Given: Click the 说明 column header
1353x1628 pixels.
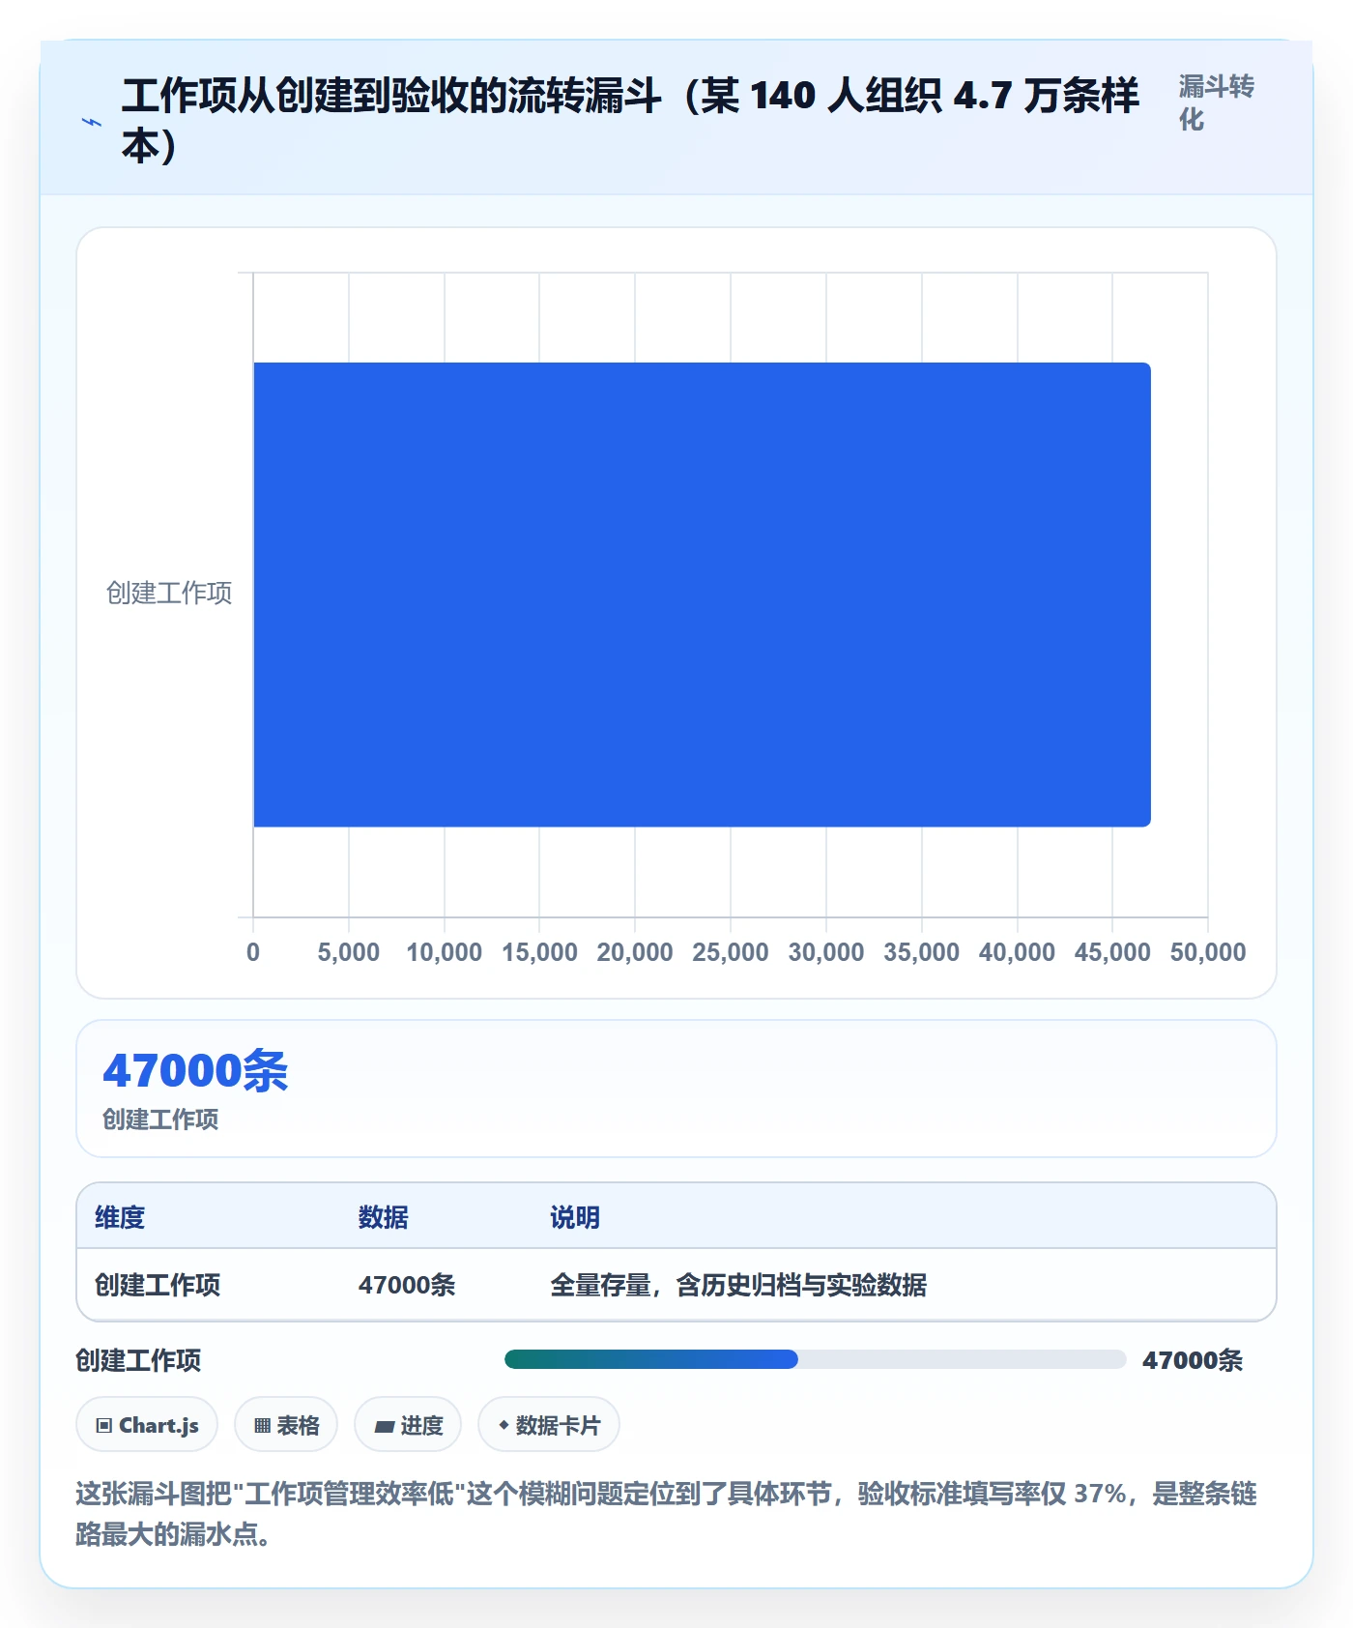Looking at the screenshot, I should (575, 1217).
